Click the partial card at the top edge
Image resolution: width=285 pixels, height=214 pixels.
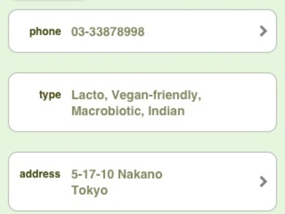46,0
